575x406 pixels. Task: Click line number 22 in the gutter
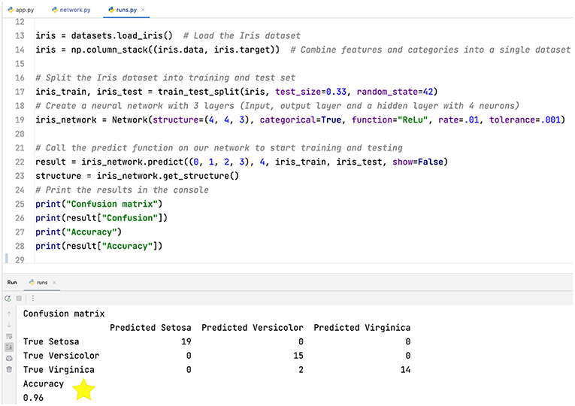point(20,162)
